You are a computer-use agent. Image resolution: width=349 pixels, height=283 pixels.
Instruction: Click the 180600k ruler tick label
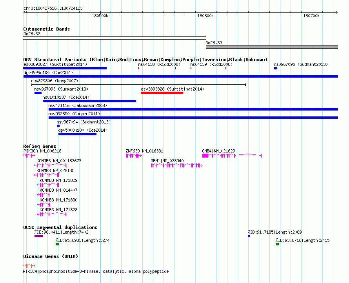[205, 16]
